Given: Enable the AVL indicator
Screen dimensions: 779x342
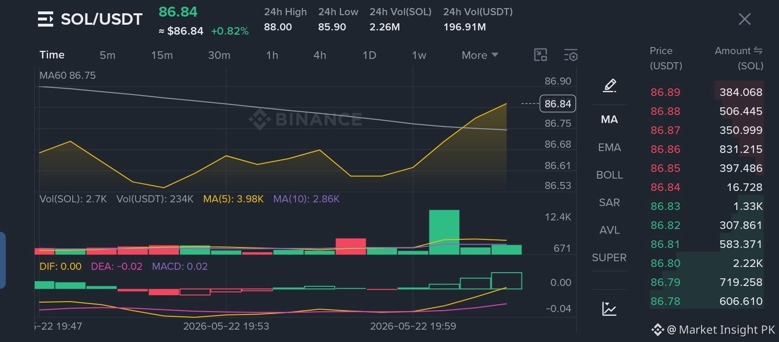Looking at the screenshot, I should tap(609, 230).
